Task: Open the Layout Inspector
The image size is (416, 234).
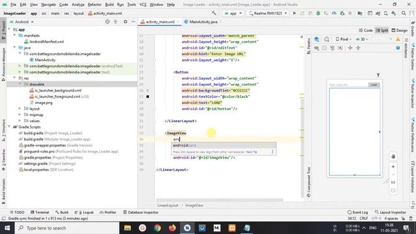Action: click(x=390, y=213)
